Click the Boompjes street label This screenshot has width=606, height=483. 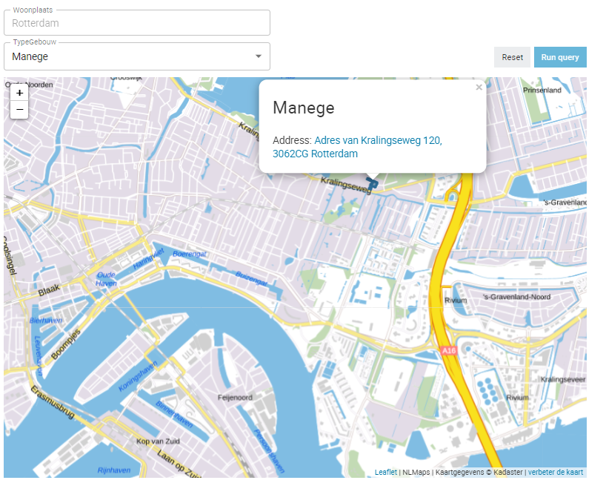tap(66, 344)
